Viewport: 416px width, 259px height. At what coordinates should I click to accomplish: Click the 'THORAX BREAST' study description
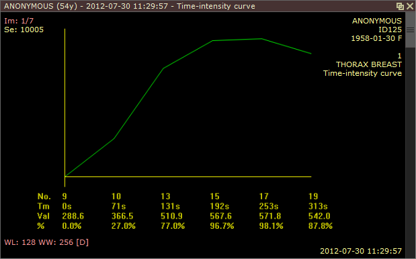(x=369, y=64)
